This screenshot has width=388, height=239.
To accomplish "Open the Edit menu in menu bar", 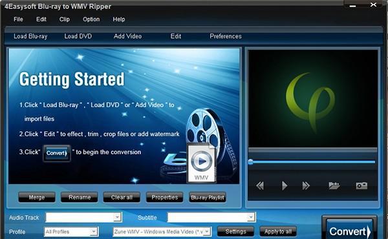I will [41, 19].
